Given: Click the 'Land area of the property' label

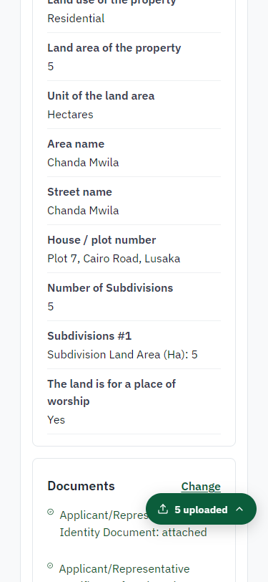Looking at the screenshot, I should [x=114, y=48].
